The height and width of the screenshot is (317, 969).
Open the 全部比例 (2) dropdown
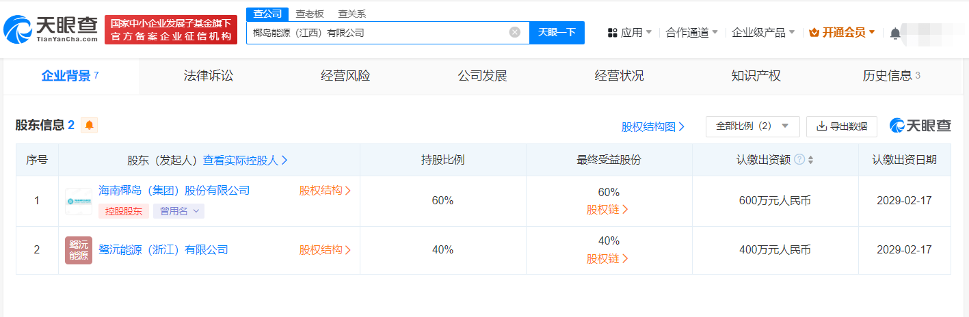[x=752, y=126]
